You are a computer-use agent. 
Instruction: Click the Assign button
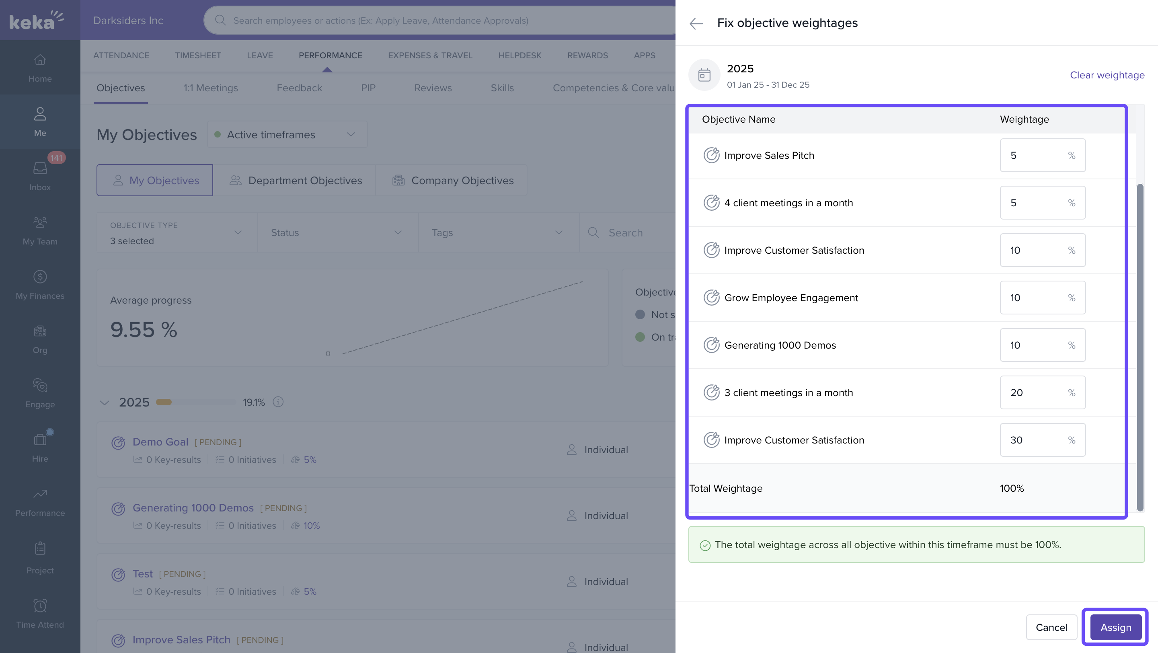coord(1115,627)
